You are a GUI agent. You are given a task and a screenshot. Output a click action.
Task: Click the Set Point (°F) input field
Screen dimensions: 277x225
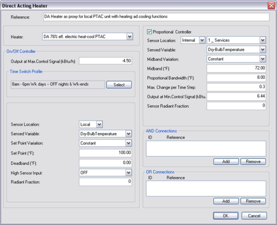pyautogui.click(x=105, y=153)
